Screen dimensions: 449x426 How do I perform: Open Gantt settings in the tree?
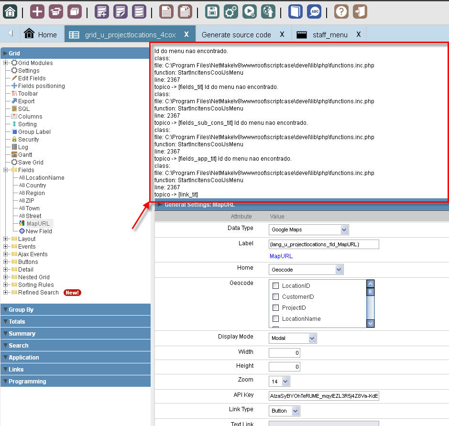pos(25,154)
